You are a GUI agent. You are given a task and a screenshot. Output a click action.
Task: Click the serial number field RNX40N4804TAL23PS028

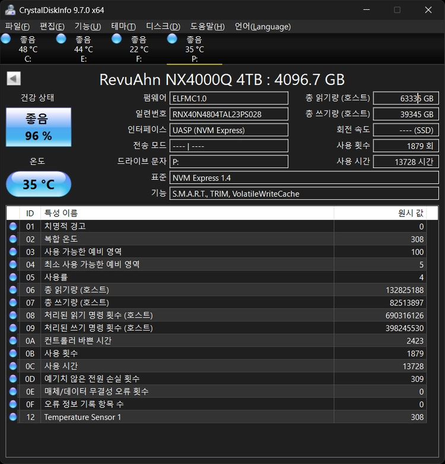pos(228,114)
